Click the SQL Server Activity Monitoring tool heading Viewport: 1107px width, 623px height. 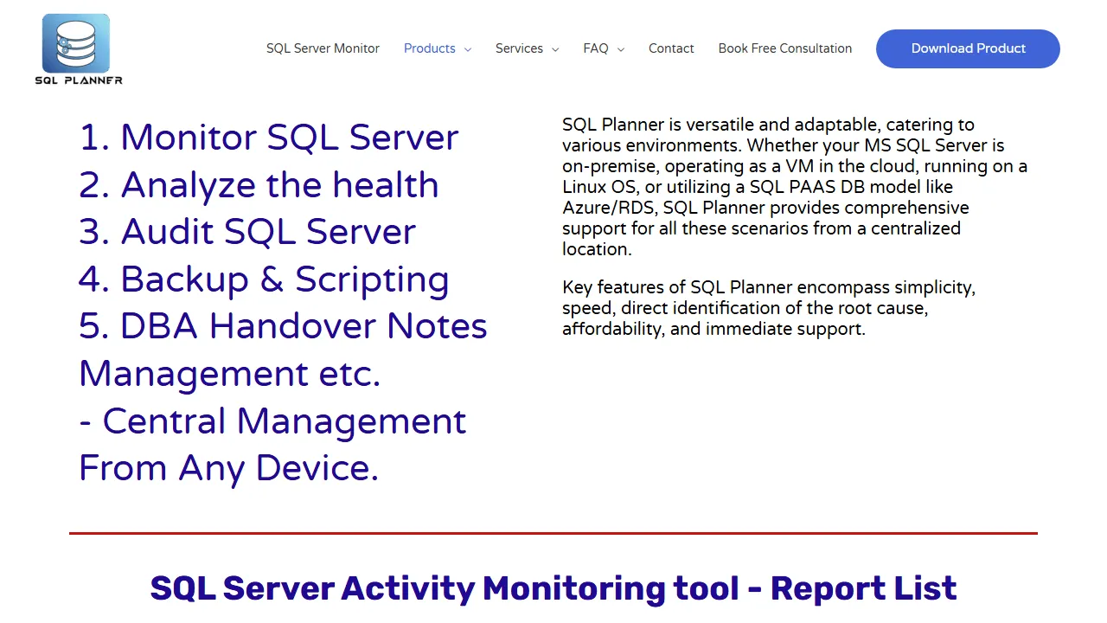553,588
